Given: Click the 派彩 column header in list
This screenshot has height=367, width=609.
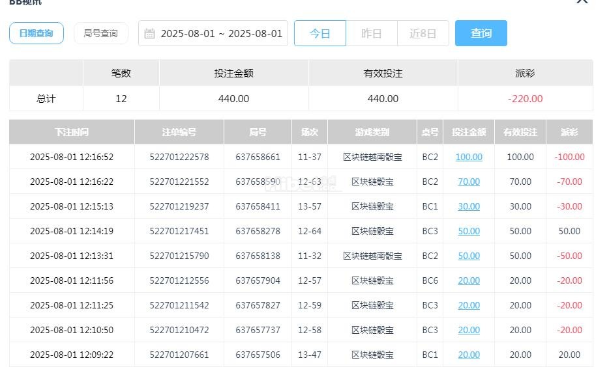Looking at the screenshot, I should click(x=569, y=132).
